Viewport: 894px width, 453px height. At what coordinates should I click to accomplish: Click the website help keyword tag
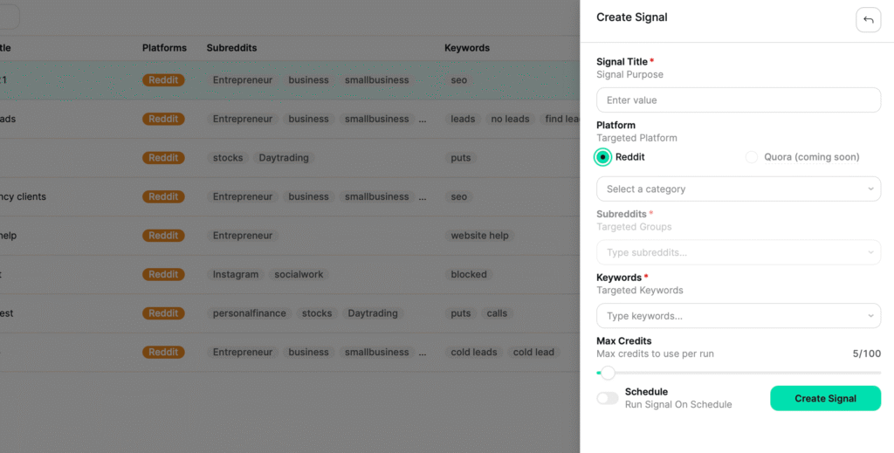tap(479, 236)
